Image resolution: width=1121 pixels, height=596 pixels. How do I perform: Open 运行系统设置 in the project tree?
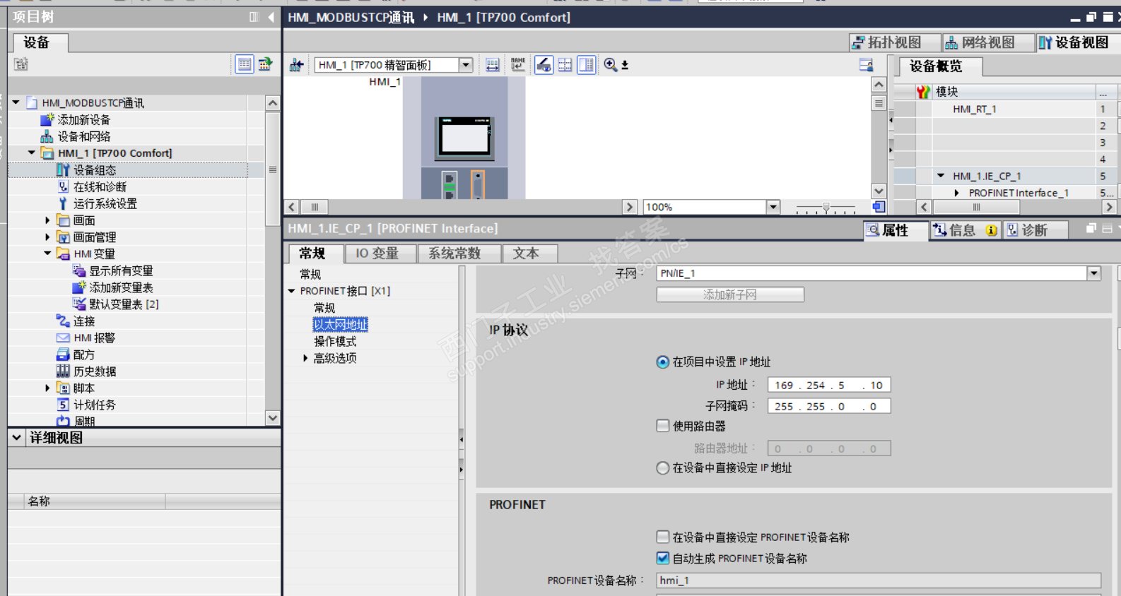(105, 204)
